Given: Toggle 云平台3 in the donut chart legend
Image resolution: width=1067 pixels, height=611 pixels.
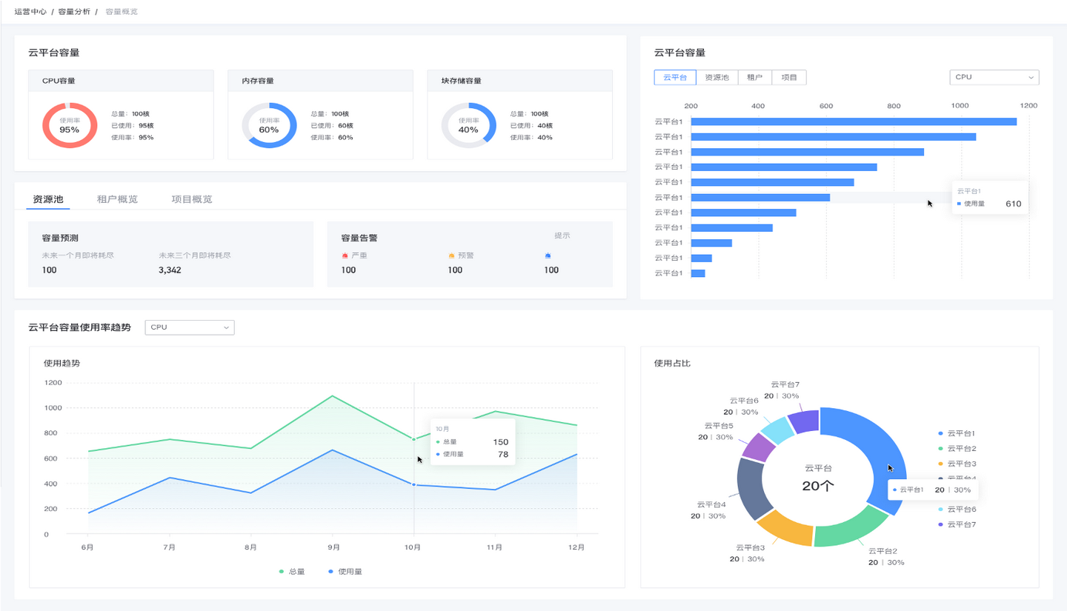Looking at the screenshot, I should click(957, 464).
